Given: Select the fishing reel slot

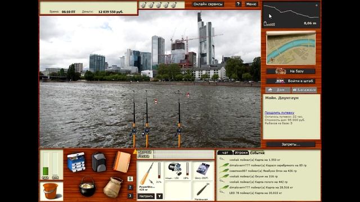Looking at the screenshot, I should tap(175, 169).
